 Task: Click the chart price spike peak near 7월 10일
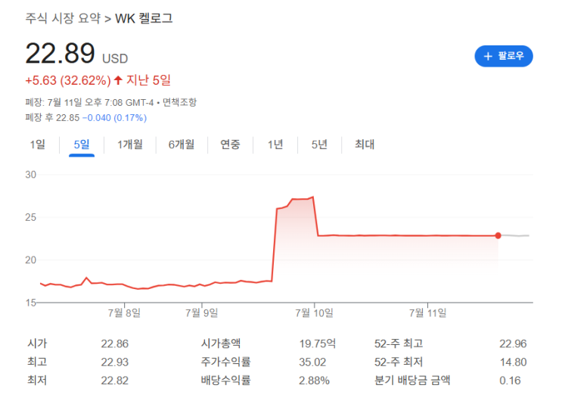point(313,197)
